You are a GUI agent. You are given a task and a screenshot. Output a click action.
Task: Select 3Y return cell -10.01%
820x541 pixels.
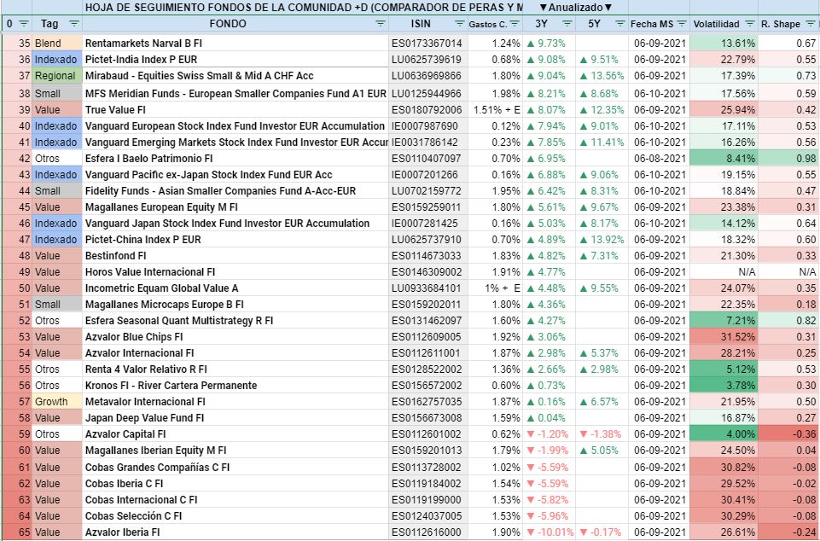(x=550, y=532)
